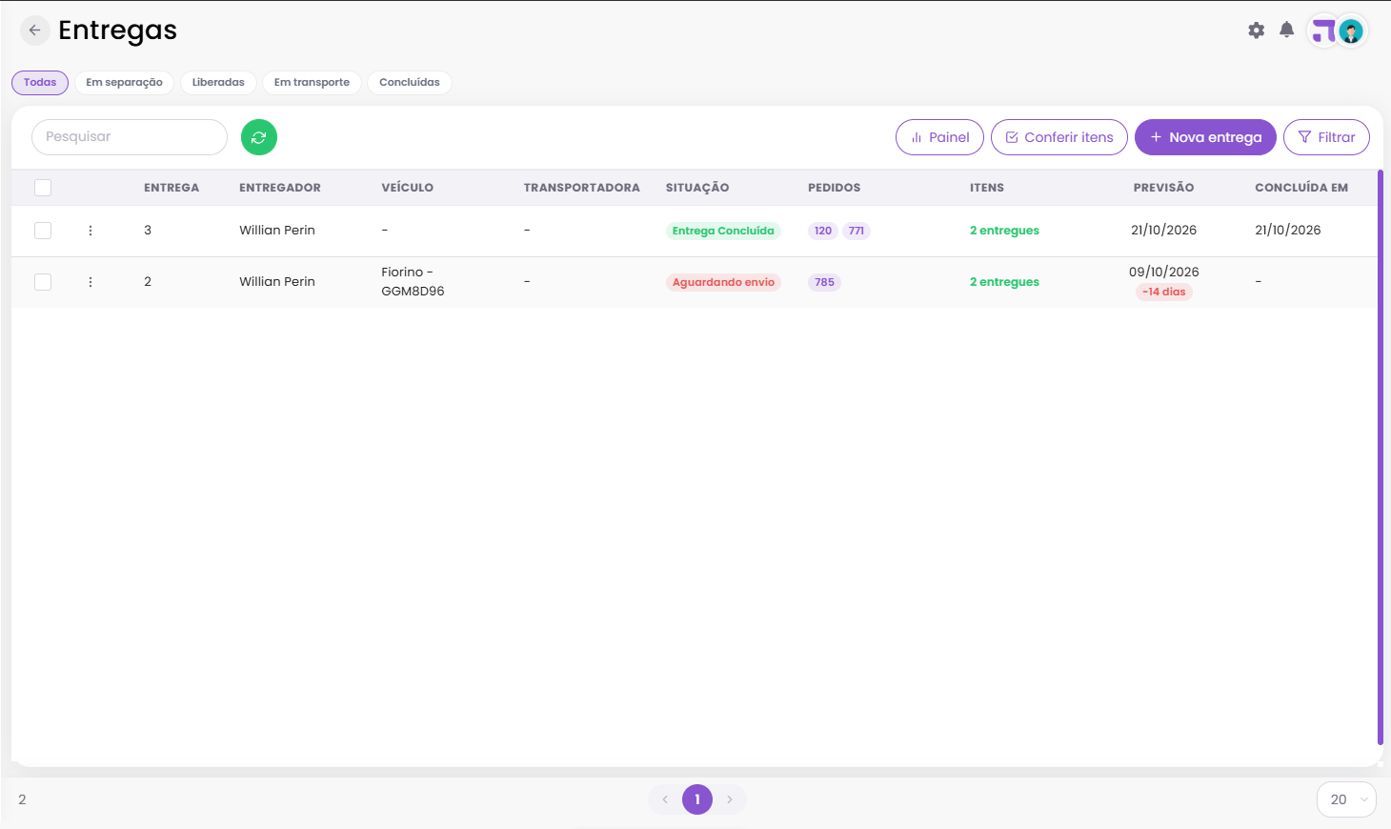The image size is (1391, 829).
Task: Click vehicle Fiorino - GGM8D96
Action: (413, 282)
